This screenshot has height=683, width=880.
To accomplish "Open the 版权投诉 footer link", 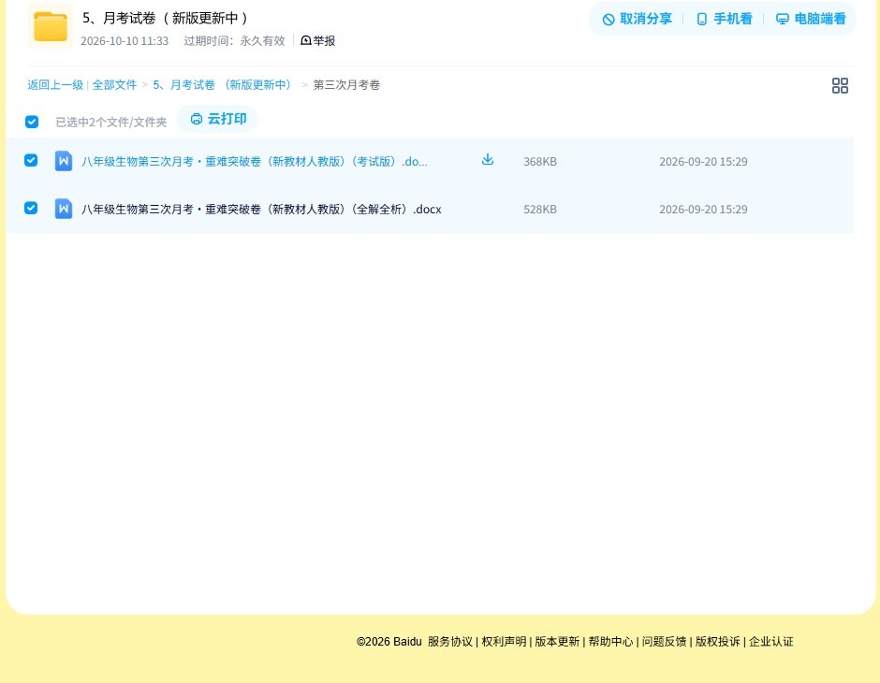I will (718, 642).
